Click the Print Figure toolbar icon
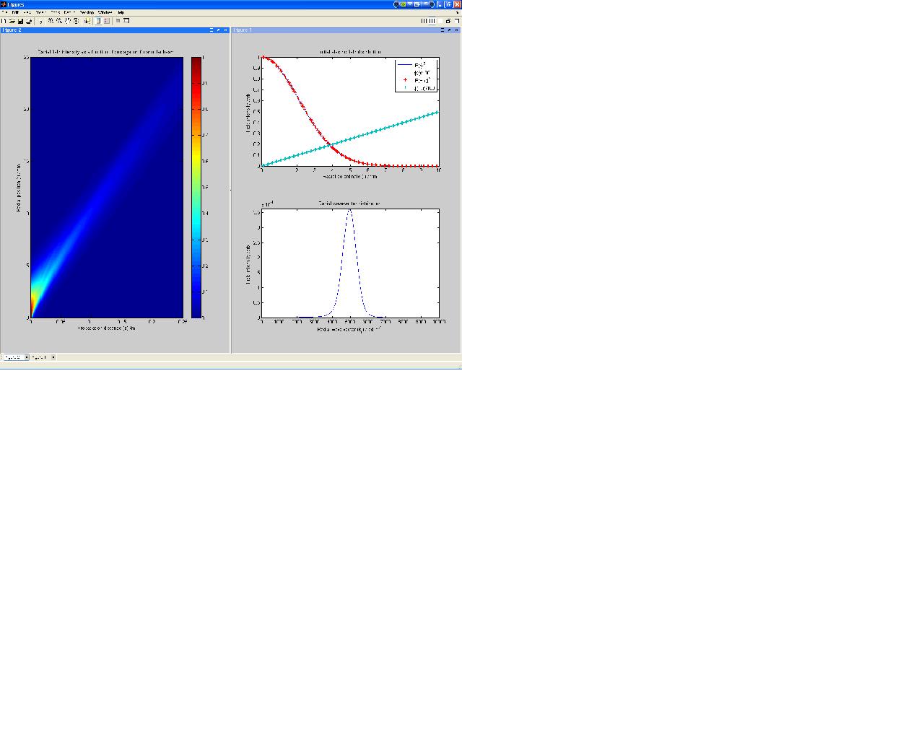The width and height of the screenshot is (924, 739). (29, 21)
